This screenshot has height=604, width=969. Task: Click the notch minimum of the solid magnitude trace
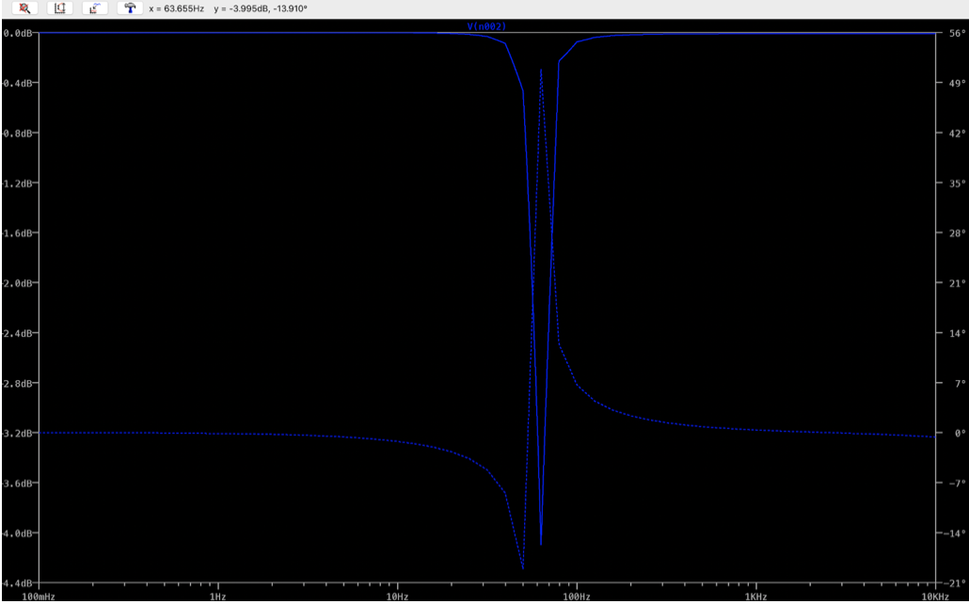[541, 544]
